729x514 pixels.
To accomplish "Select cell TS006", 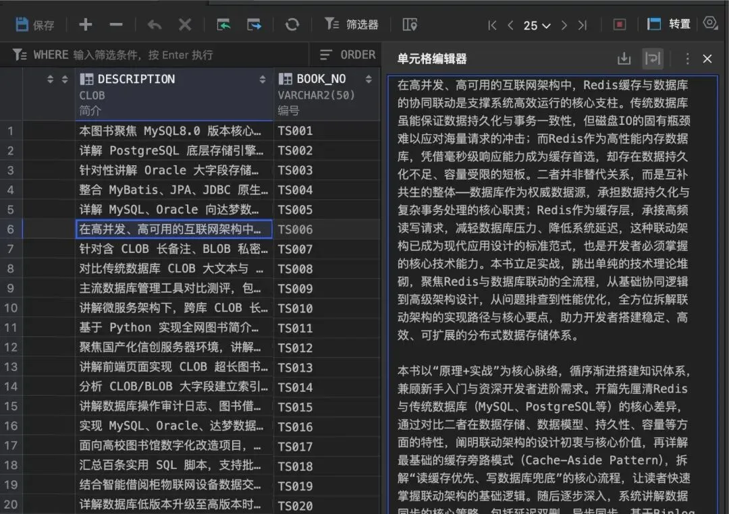I will click(x=327, y=229).
